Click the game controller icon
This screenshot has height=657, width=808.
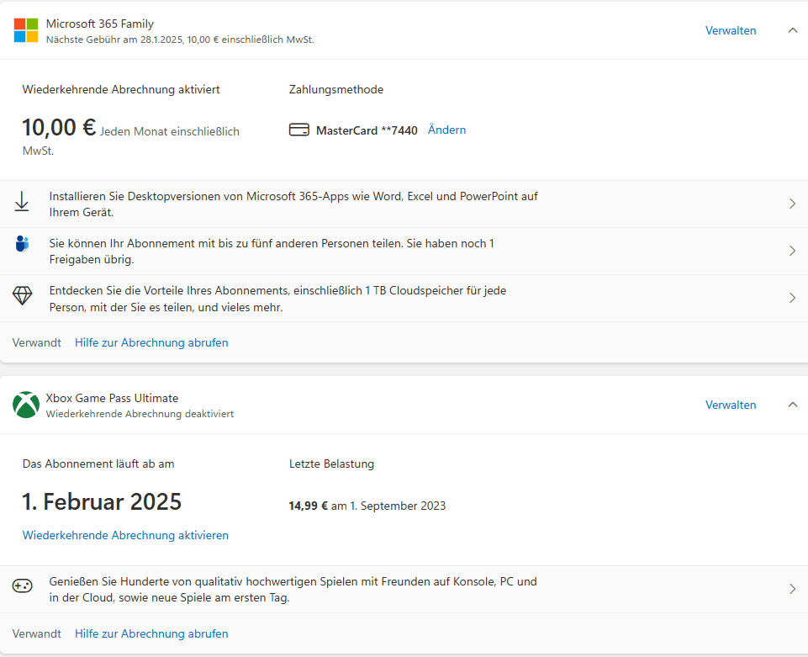coord(22,585)
